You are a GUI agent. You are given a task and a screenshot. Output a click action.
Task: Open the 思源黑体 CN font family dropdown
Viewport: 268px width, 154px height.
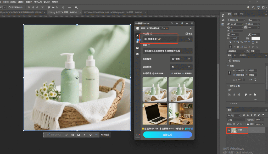coord(236,20)
